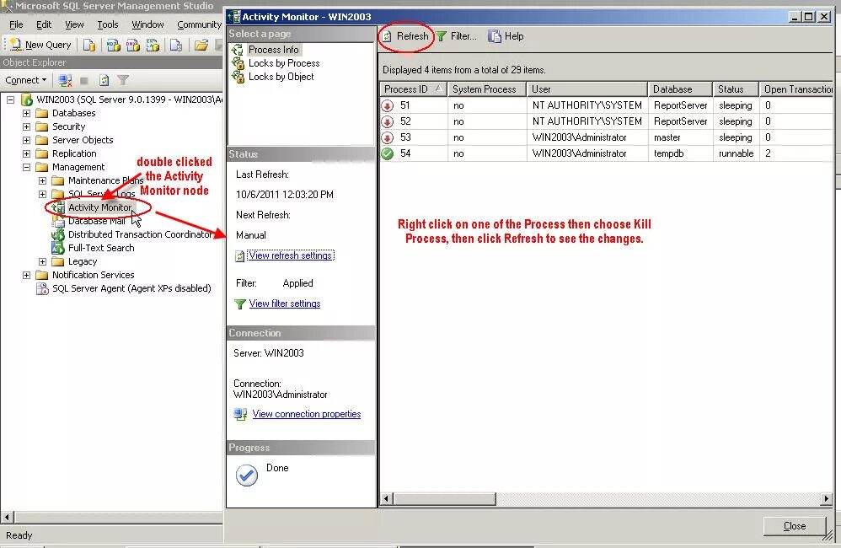Sort by the Database column header
The image size is (841, 548).
pos(680,89)
